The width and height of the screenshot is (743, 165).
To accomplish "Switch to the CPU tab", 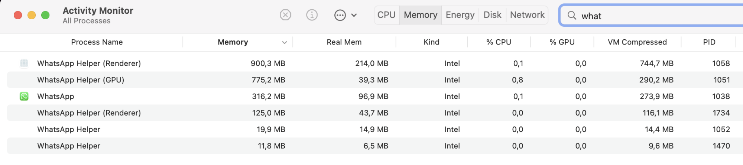I will (386, 15).
